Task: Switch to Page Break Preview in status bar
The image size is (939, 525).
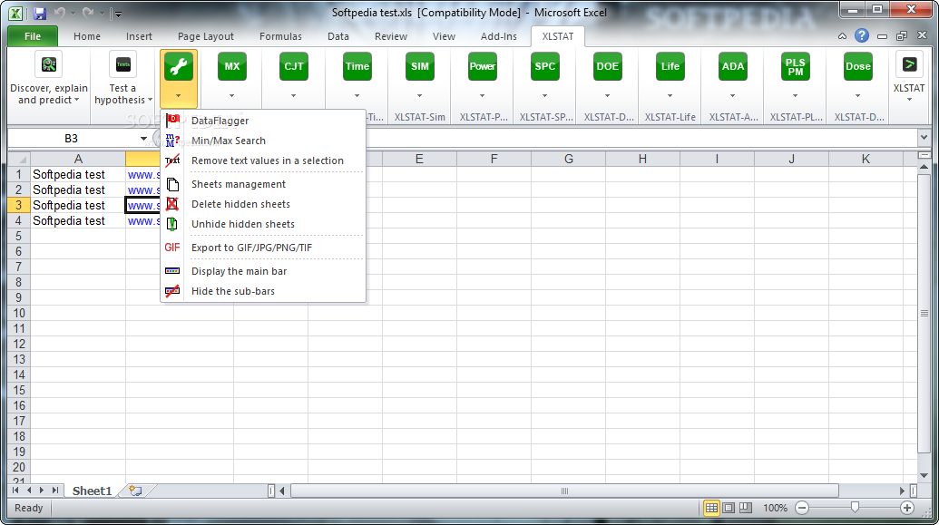Action: (x=746, y=508)
